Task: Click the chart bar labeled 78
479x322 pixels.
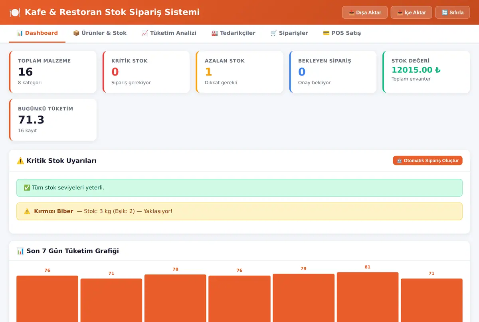Action: (x=175, y=298)
